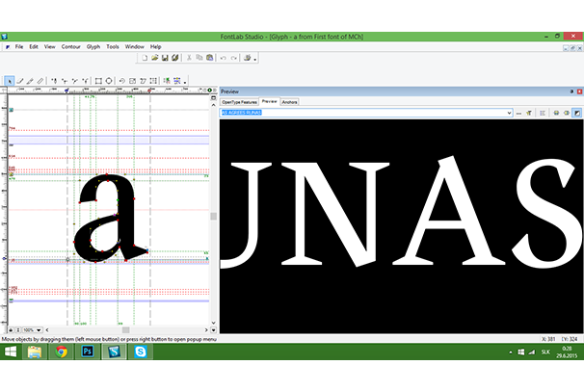The image size is (584, 391).
Task: Switch to the Anchors tab
Action: tap(289, 101)
